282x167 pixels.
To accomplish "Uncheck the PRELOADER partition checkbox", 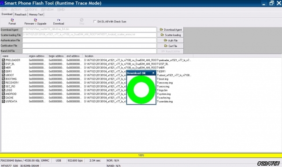I will click(3, 60).
